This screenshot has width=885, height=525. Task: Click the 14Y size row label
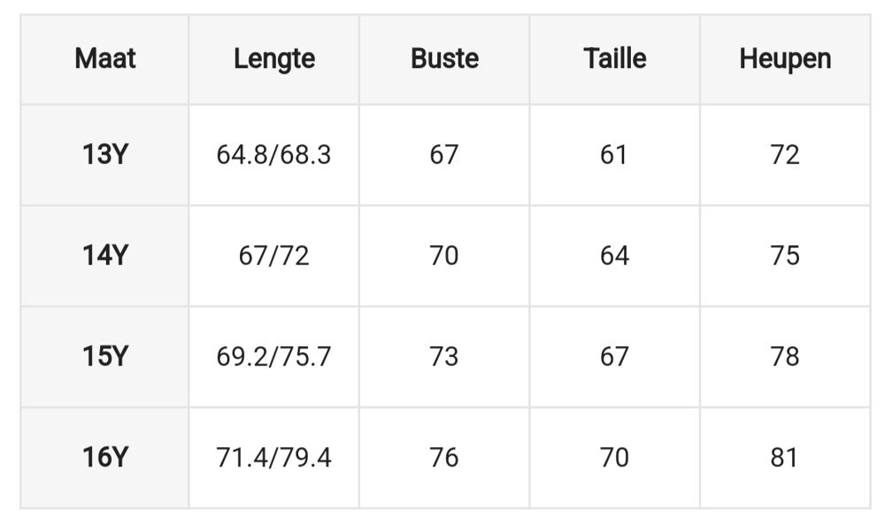pyautogui.click(x=105, y=255)
